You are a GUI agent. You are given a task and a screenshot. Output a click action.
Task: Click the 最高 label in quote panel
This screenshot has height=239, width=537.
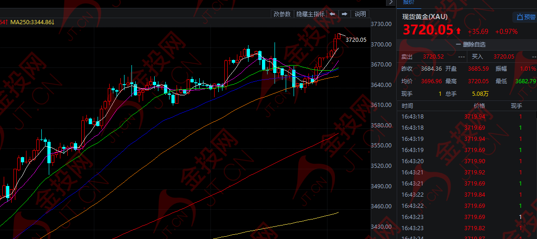click(451, 81)
